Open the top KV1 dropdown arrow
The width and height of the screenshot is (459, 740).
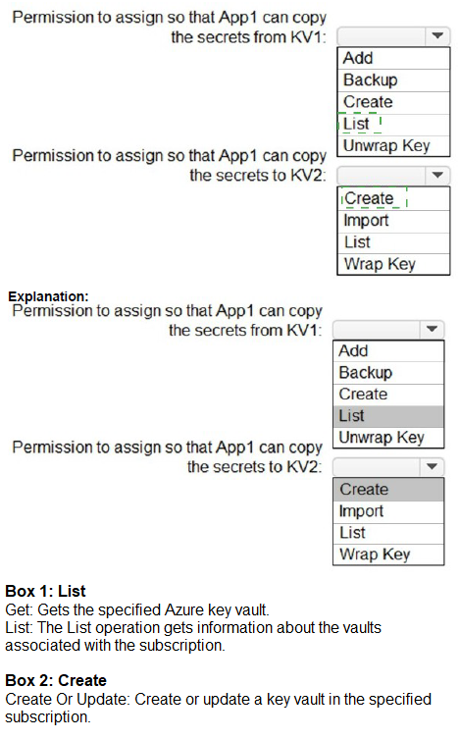[437, 36]
